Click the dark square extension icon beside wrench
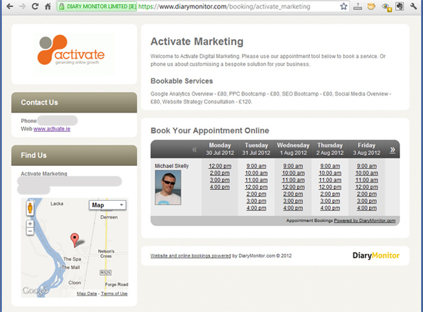This screenshot has width=423, height=312. (400, 6)
